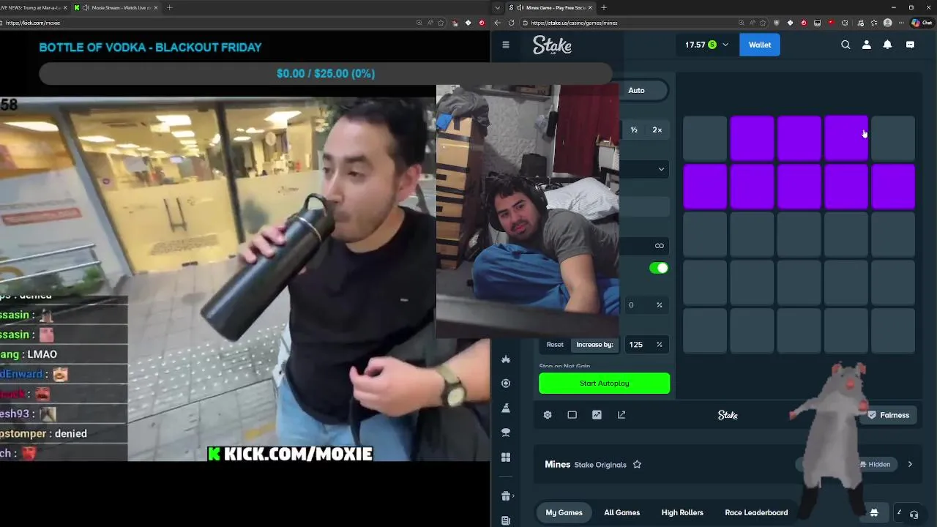Open the Copilot Chat button in Stake browser
Viewport: 937px width, 527px height.
point(921,23)
